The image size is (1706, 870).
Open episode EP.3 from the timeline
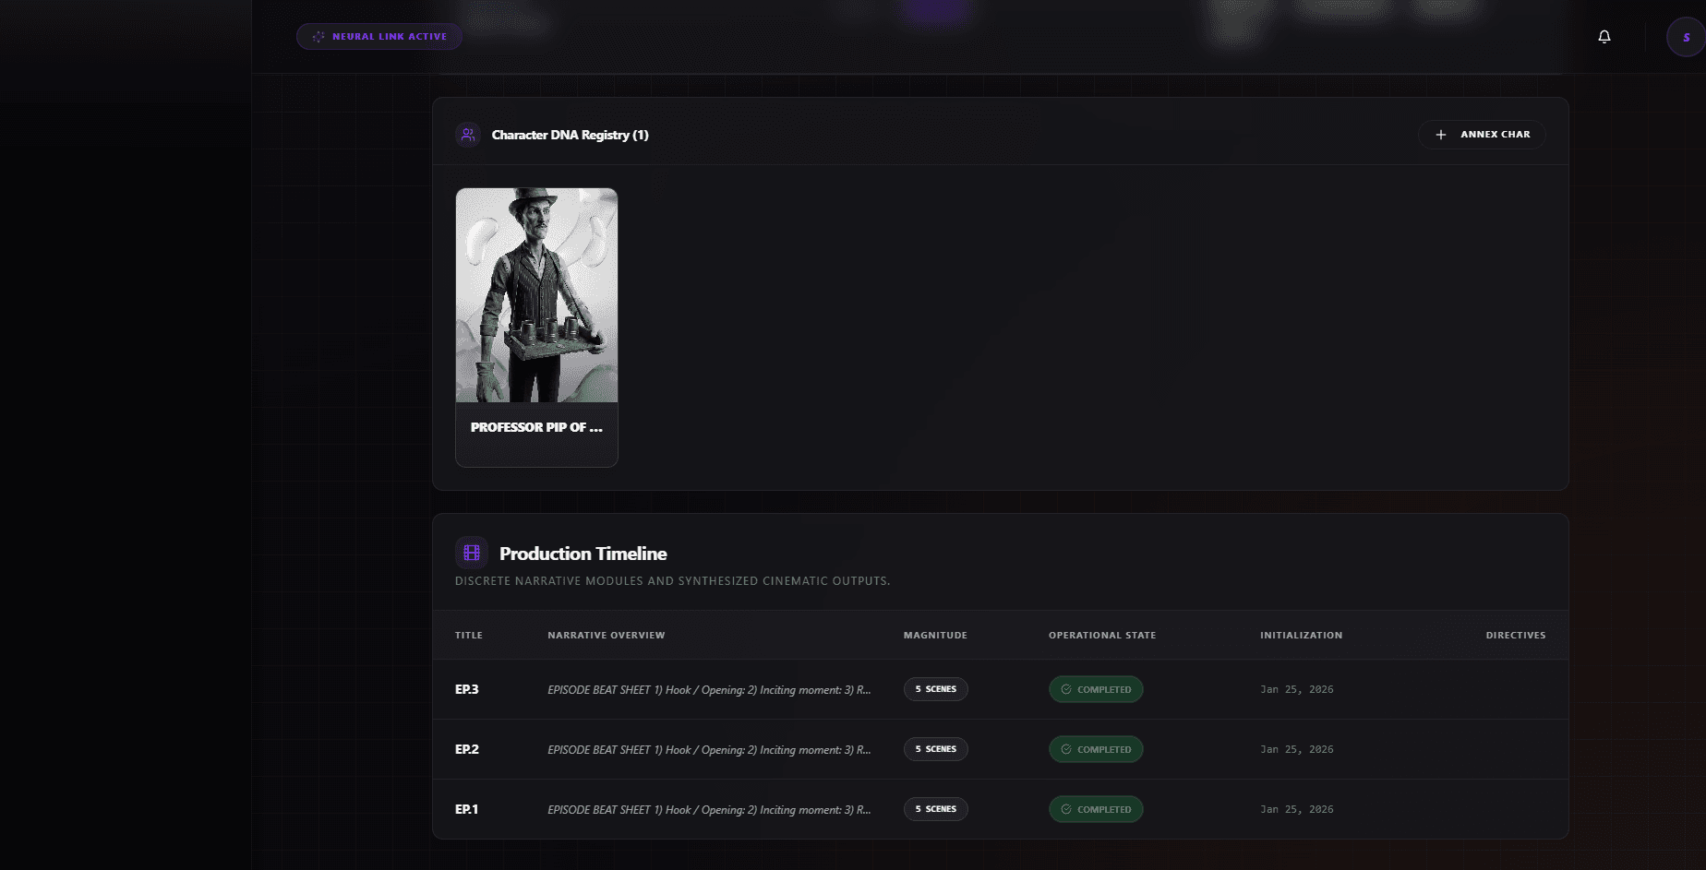click(467, 689)
